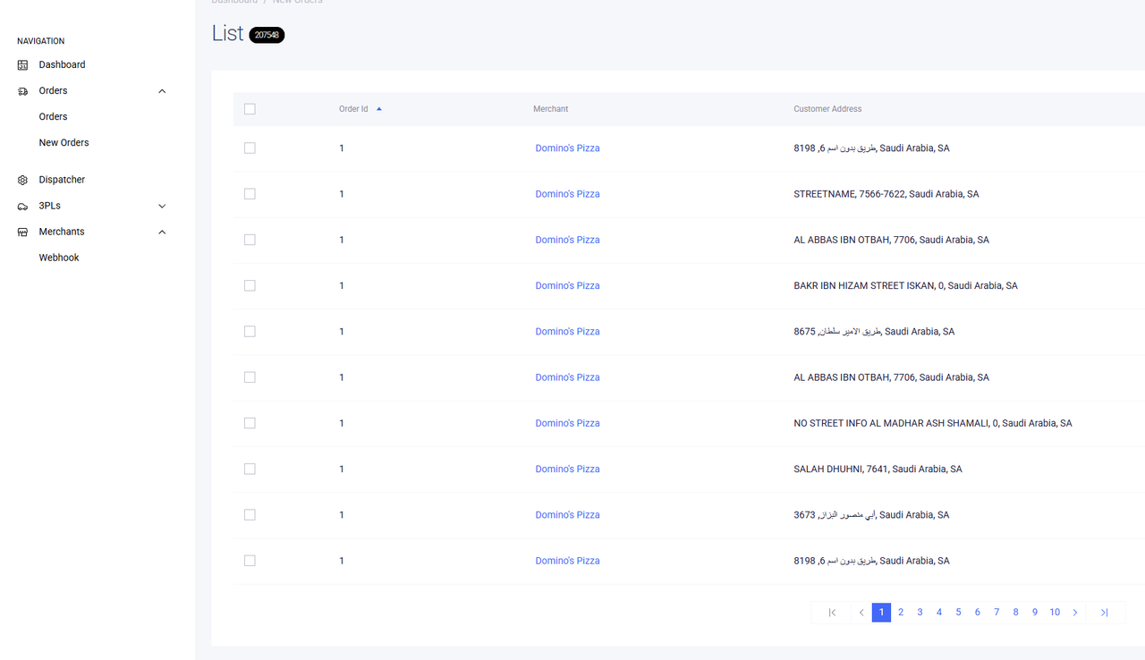Select the 3PLs navigation label
Viewport: 1145px width, 660px height.
[49, 206]
